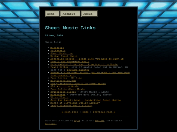
Task: Visit the Squeezebox Circle link
Action: [x=63, y=92]
